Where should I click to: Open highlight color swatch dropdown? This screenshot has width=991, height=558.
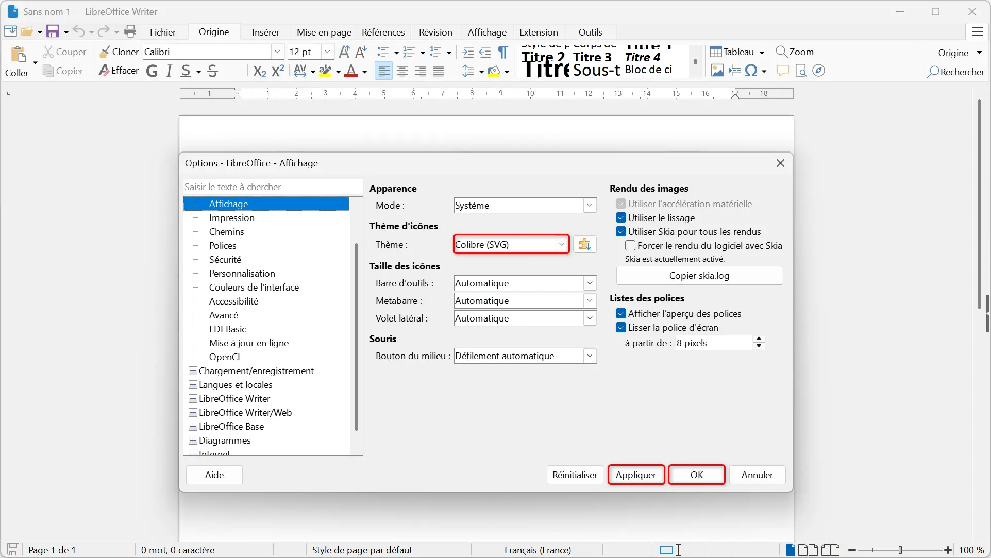[338, 72]
